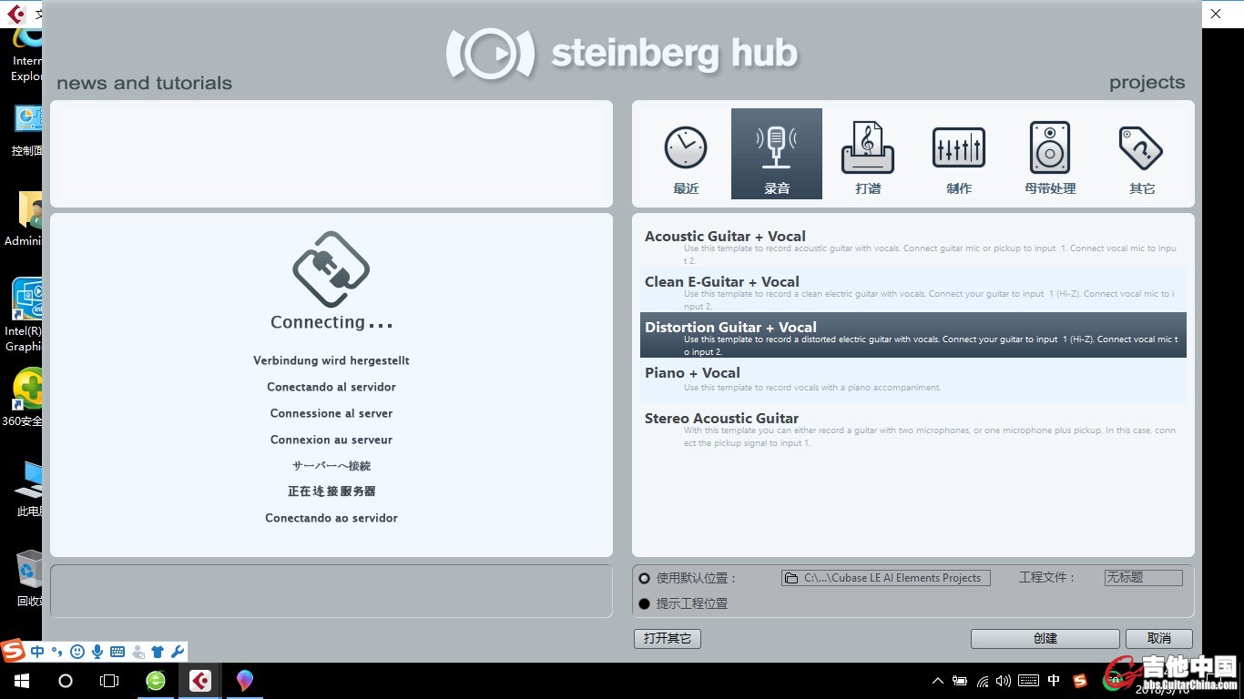1244x699 pixels.
Task: Click the steinberg hub logo
Action: pyautogui.click(x=622, y=54)
